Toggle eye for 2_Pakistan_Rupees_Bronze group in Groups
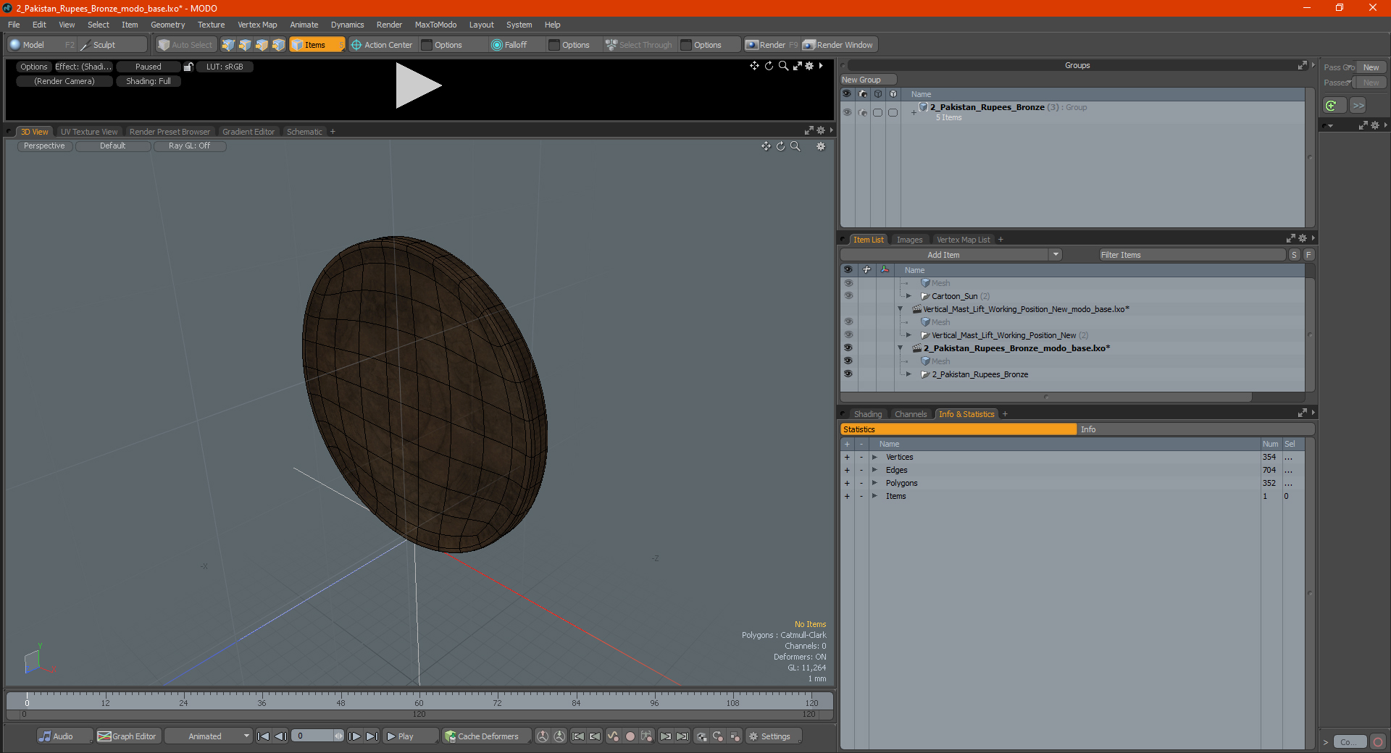This screenshot has height=753, width=1391. [x=847, y=112]
